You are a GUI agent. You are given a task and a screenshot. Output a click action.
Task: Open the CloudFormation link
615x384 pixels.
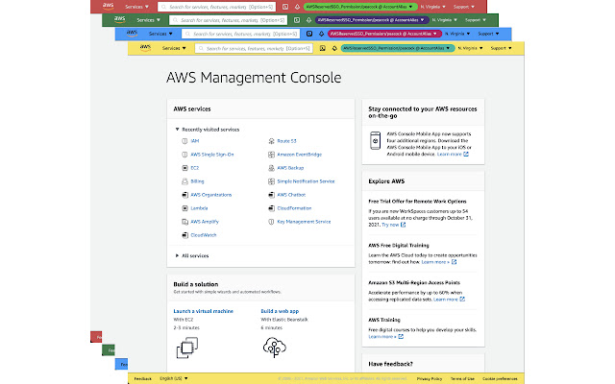tap(294, 208)
